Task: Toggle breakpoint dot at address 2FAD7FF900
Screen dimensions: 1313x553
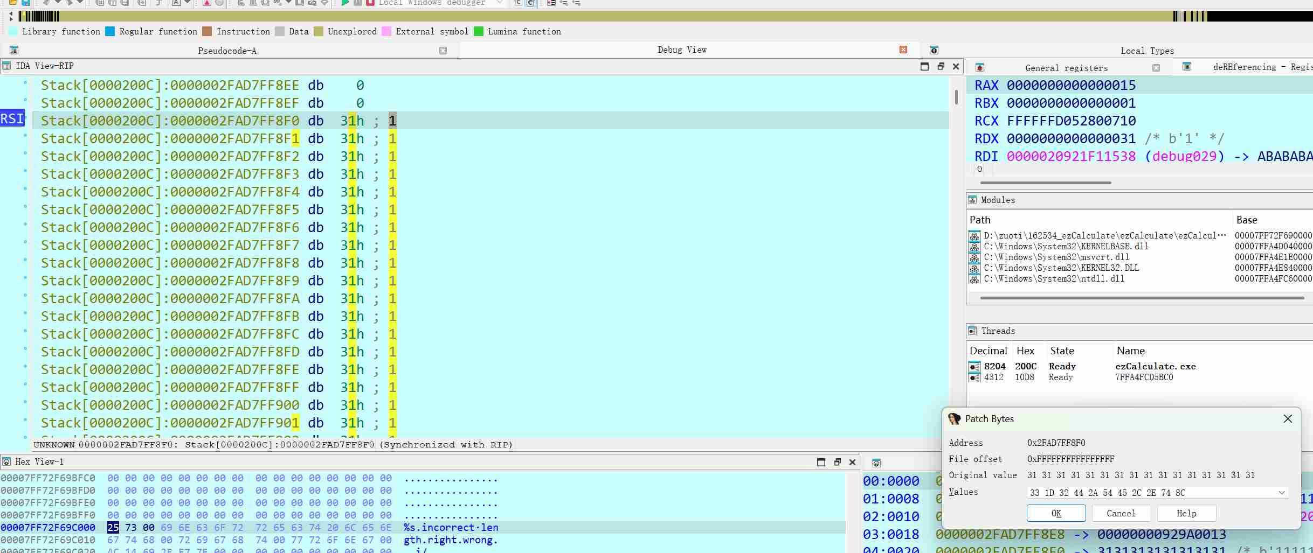Action: tap(25, 402)
